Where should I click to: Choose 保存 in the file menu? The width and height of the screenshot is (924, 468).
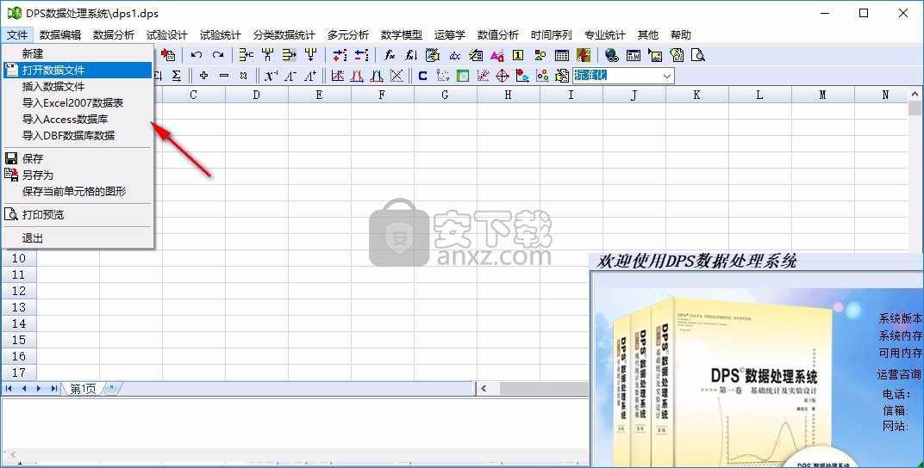click(x=78, y=159)
